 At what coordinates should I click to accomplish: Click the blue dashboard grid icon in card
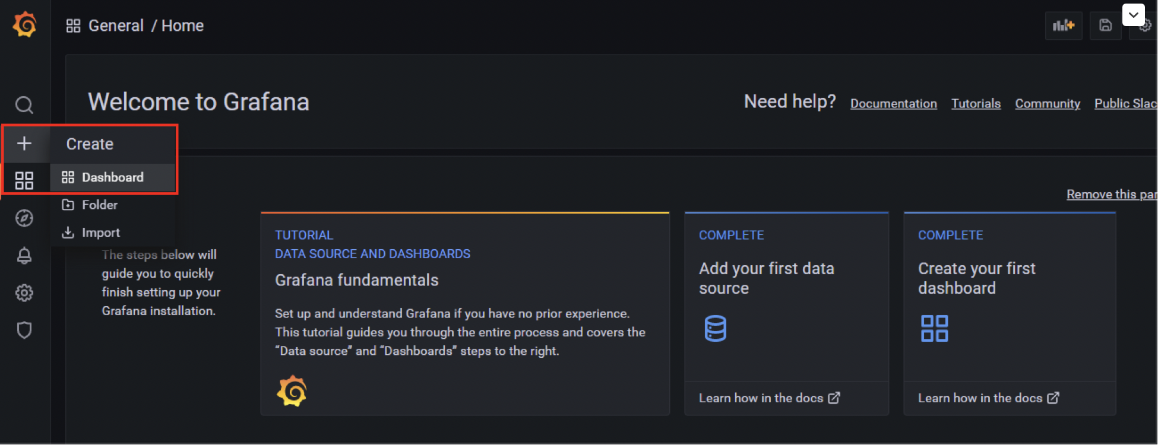pos(934,329)
